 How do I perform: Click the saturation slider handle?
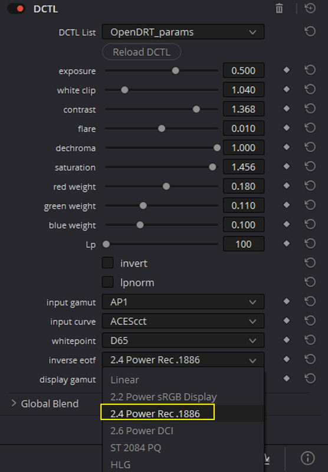pos(212,167)
